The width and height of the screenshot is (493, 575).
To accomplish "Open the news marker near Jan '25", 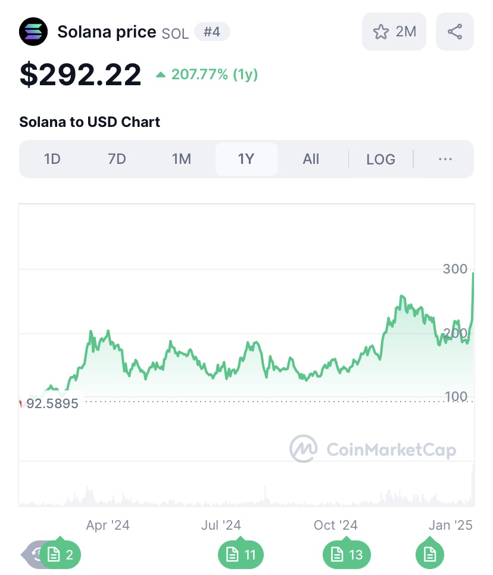I will (429, 555).
